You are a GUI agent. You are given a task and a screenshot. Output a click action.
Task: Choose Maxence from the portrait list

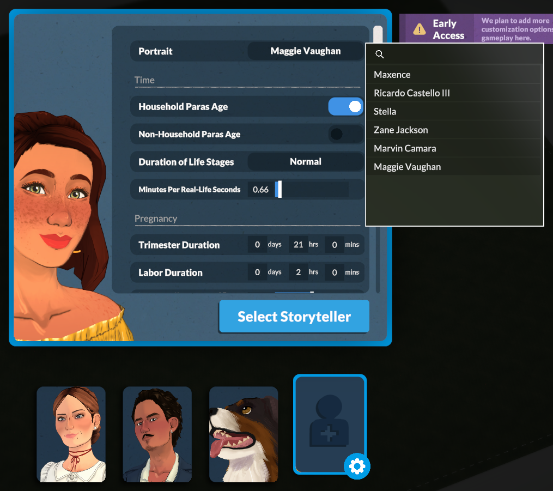453,75
